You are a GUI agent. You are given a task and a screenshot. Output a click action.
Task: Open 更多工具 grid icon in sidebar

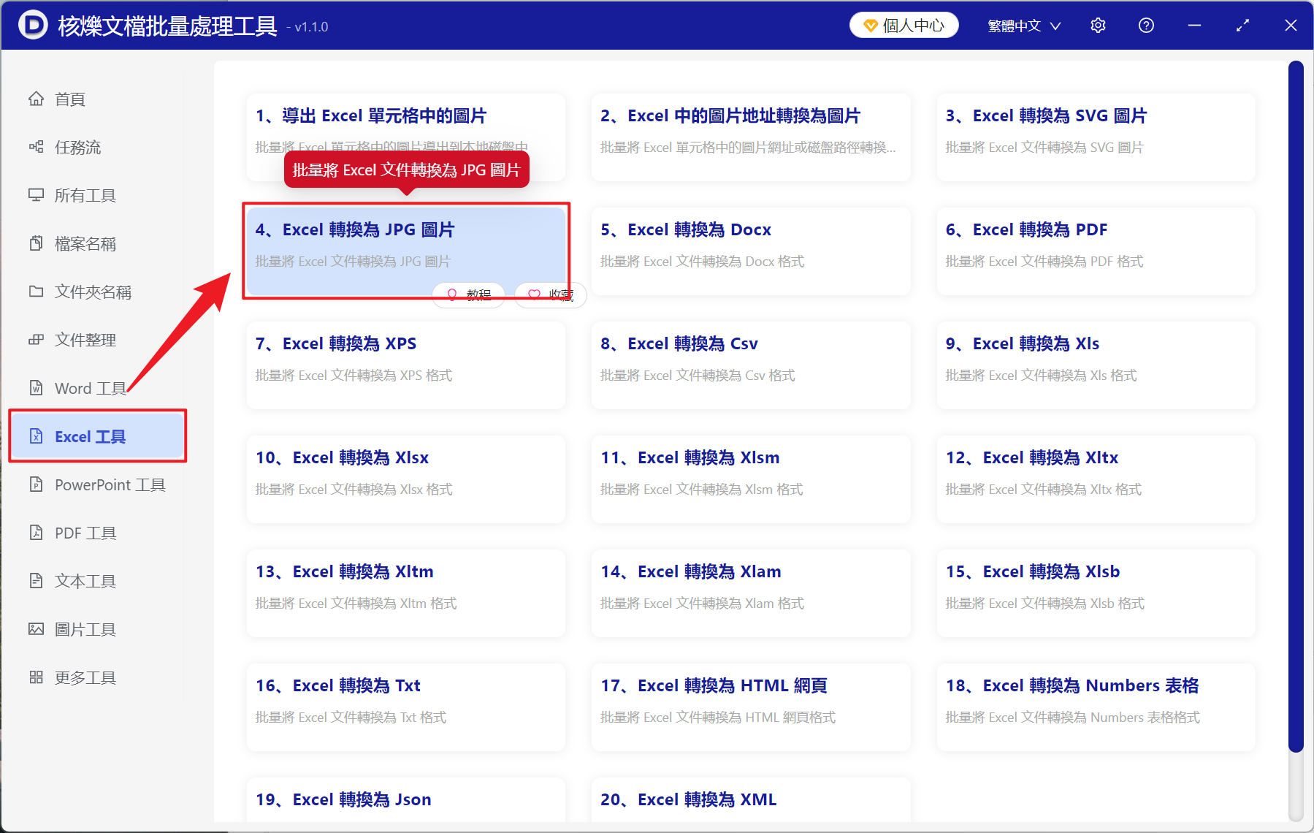click(36, 677)
